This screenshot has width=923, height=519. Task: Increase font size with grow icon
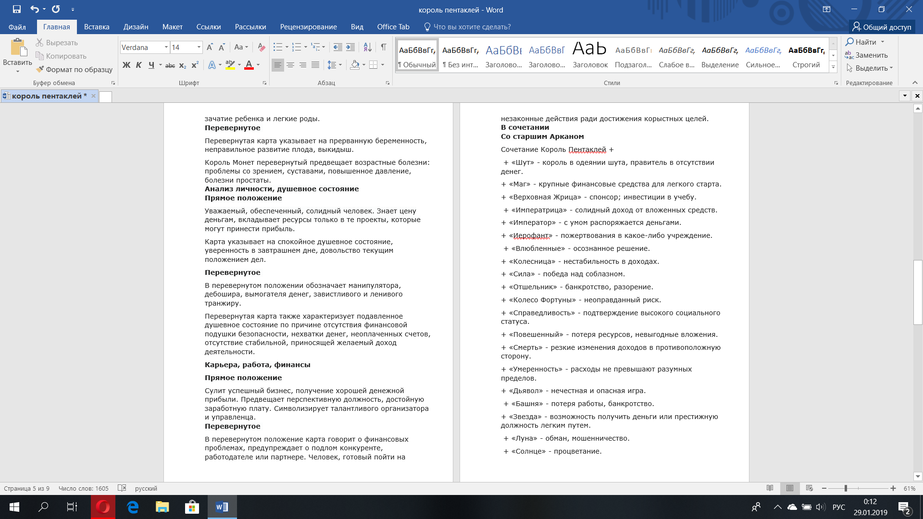coord(210,47)
